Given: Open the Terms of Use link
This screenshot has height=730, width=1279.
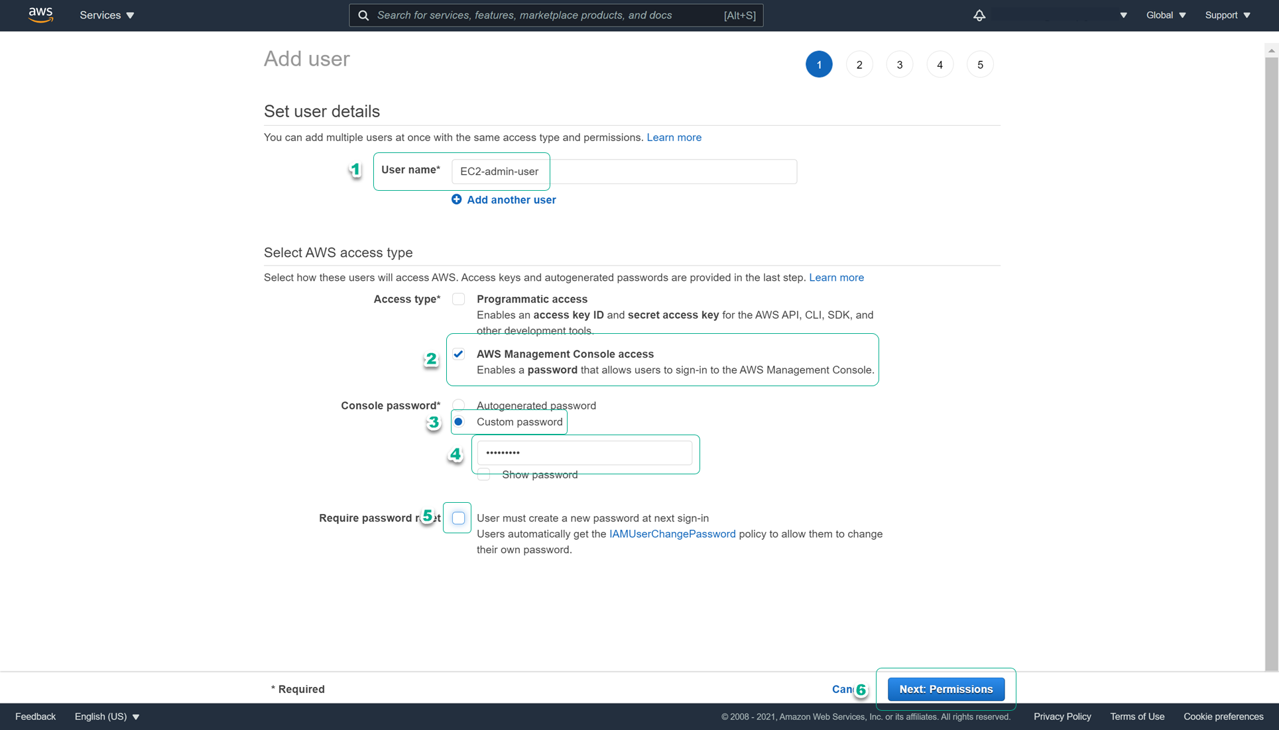Looking at the screenshot, I should tap(1137, 717).
